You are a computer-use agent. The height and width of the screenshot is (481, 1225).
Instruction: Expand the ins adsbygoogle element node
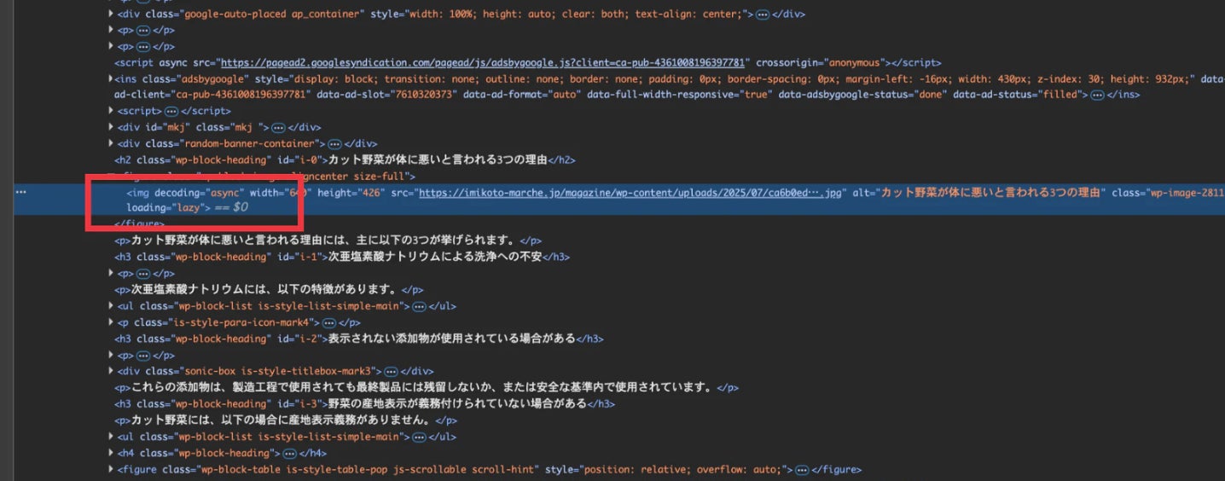pyautogui.click(x=111, y=78)
